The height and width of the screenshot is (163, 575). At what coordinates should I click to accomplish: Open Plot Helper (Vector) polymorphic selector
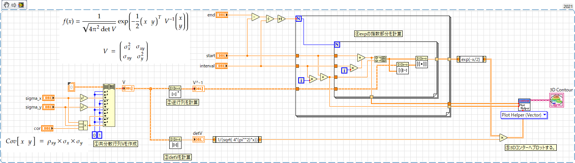[x=524, y=115]
